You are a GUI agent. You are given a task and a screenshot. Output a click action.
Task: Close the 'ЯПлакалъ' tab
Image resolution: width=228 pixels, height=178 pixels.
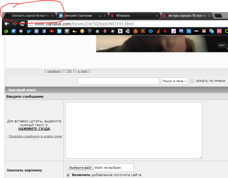coord(157,16)
